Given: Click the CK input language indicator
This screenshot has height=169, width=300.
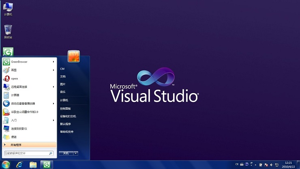Looking at the screenshot, I should [x=237, y=164].
